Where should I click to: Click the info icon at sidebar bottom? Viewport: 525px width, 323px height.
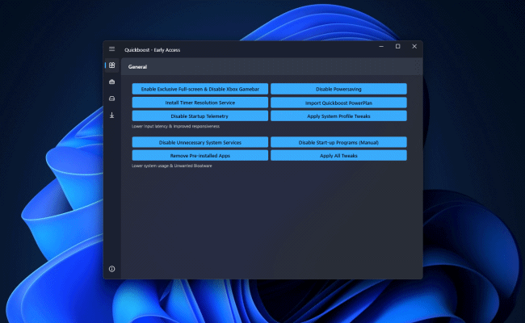111,268
